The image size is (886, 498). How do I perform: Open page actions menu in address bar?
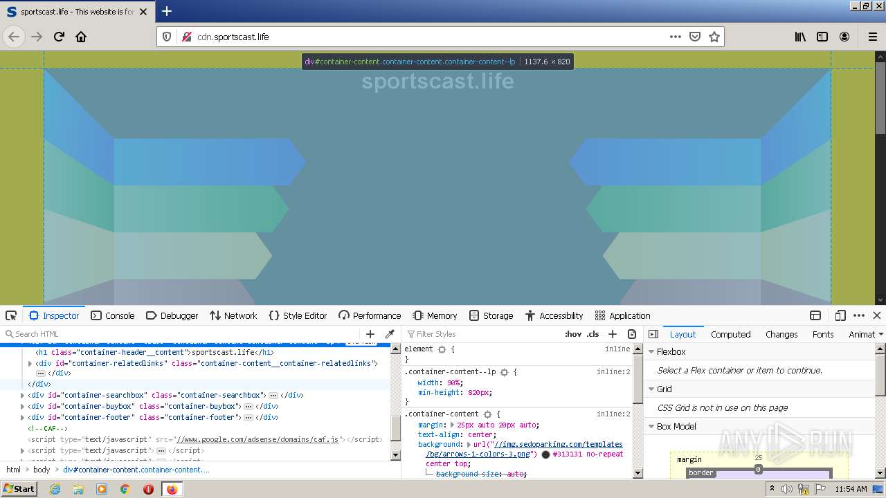click(x=676, y=37)
